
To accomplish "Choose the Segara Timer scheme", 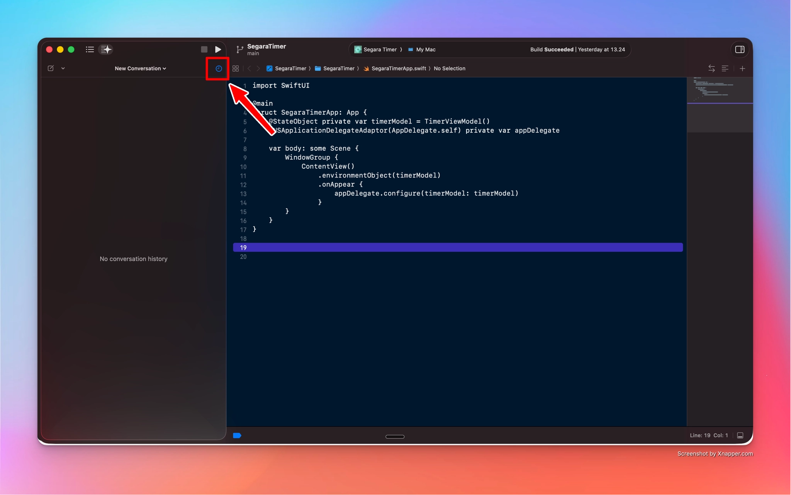I will point(376,49).
